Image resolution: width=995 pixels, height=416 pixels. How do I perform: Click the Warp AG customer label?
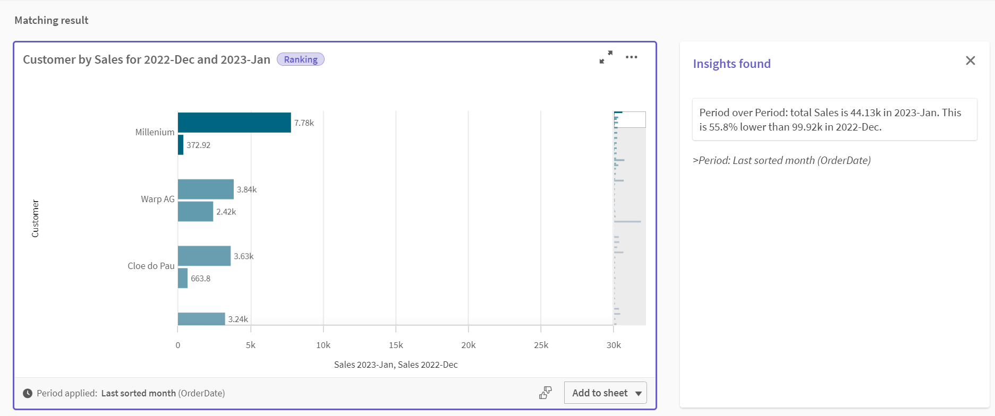coord(157,199)
